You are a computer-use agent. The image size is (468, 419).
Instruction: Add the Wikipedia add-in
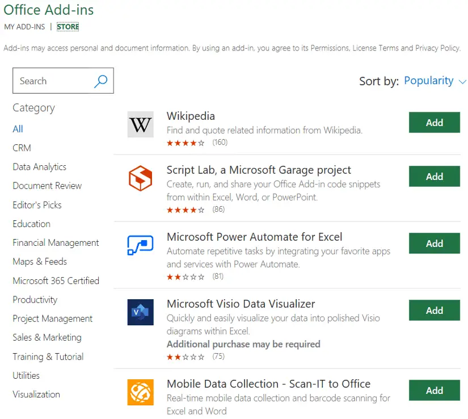pos(435,123)
